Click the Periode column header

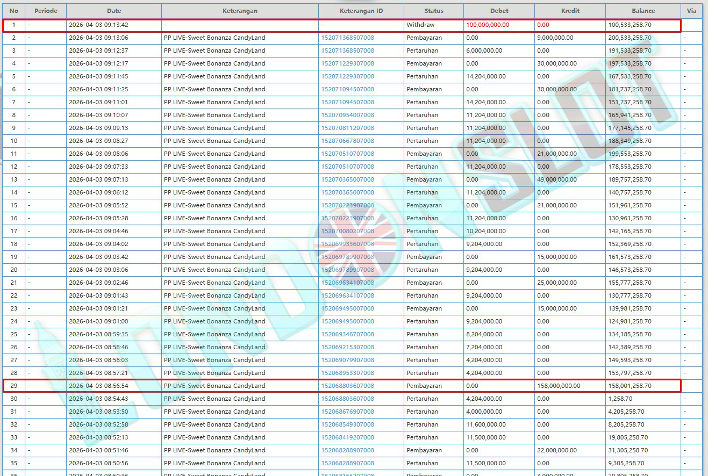pyautogui.click(x=46, y=11)
